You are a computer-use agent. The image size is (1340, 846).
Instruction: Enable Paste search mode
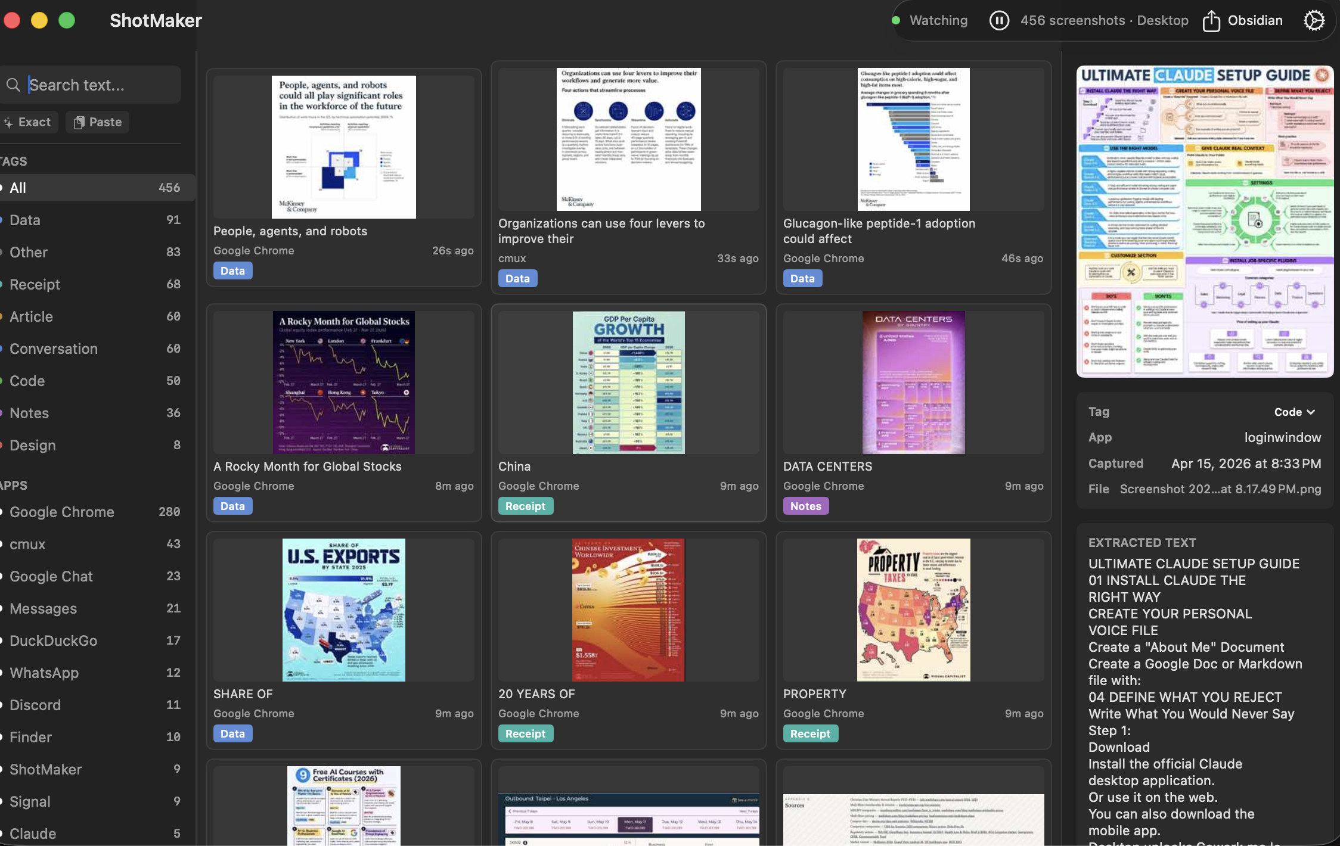97,122
